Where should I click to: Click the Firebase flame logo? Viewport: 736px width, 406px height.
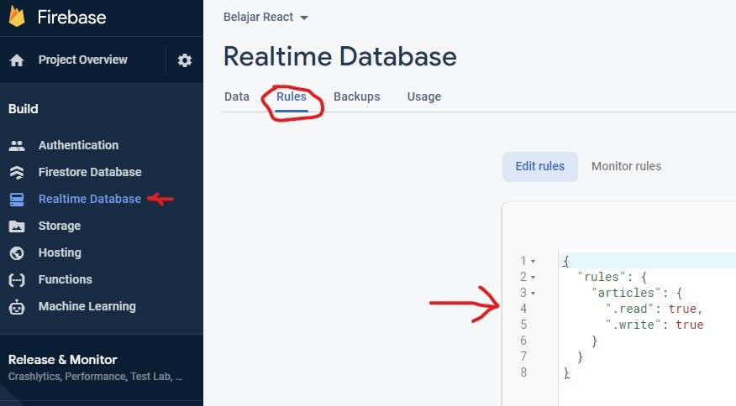(17, 17)
